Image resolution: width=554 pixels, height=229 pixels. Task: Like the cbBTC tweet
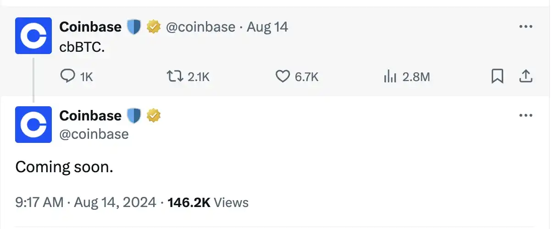[x=283, y=76]
